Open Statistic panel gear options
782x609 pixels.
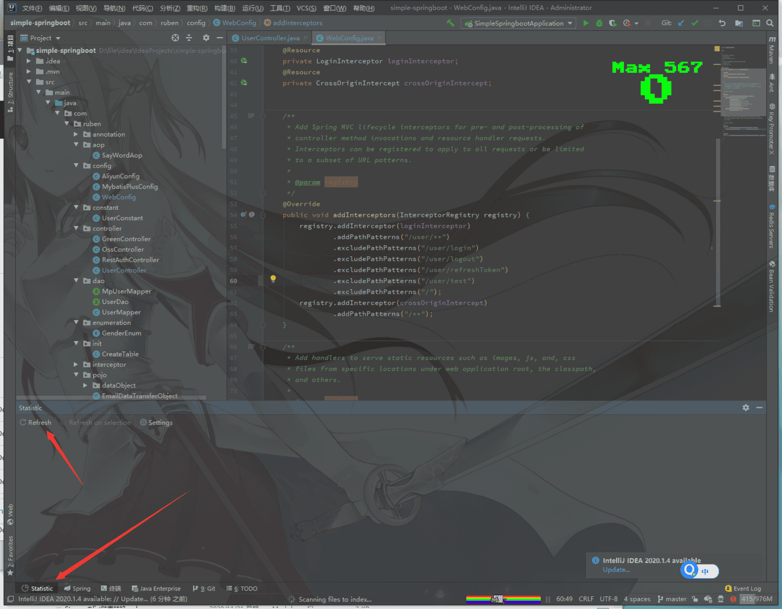coord(745,408)
